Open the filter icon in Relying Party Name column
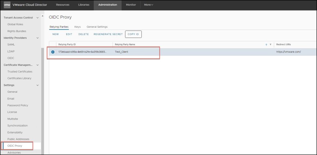This screenshot has width=317, height=155. [270, 45]
